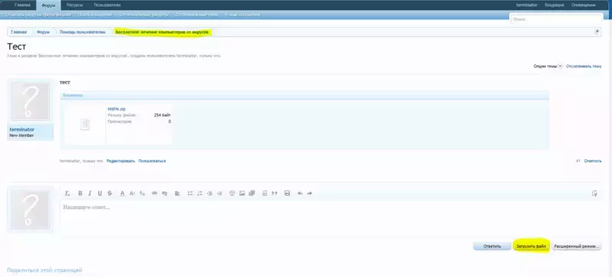Click Пожаловаться under the post
This screenshot has height=277, width=612.
tap(152, 161)
